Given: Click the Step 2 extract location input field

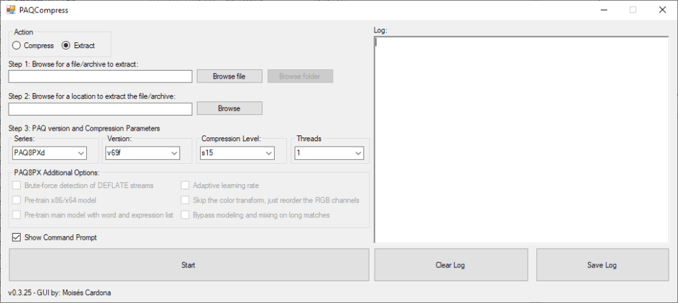Looking at the screenshot, I should (101, 109).
